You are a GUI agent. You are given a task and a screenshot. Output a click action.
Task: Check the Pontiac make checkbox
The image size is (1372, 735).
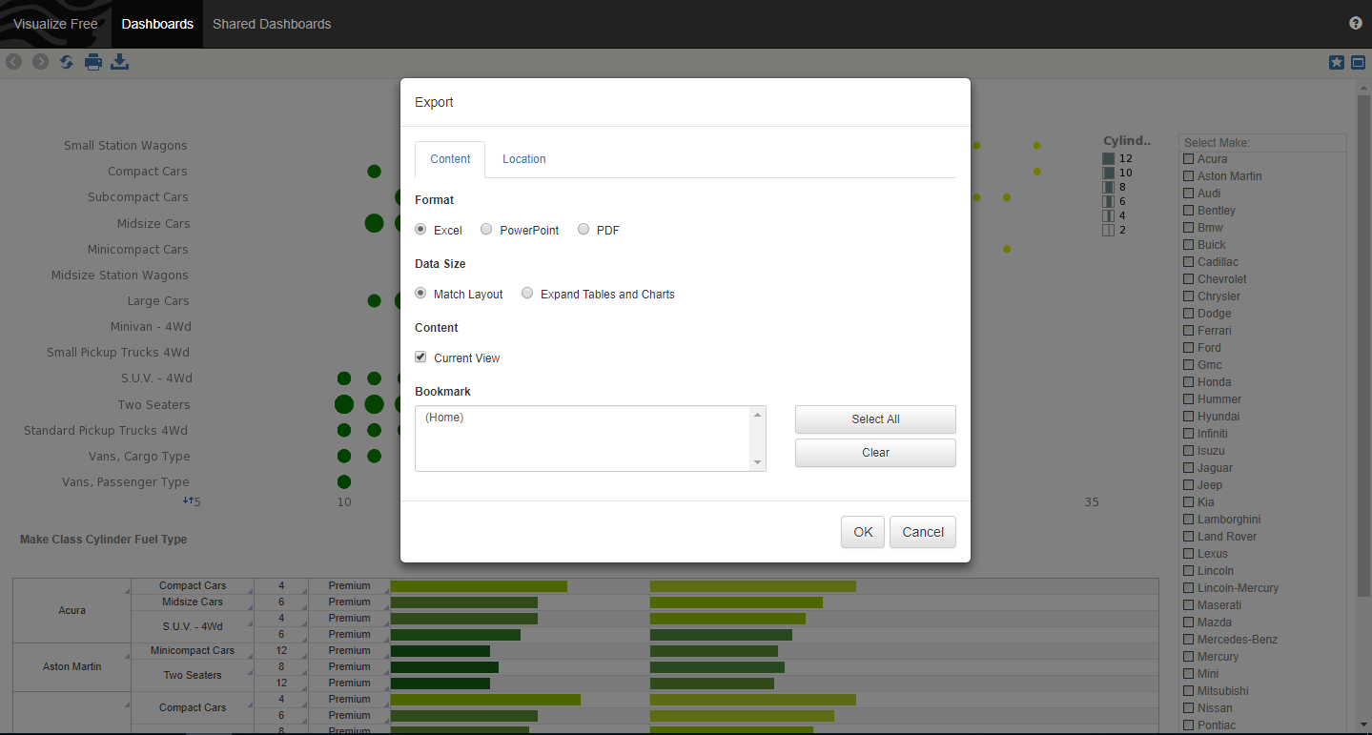[1188, 725]
